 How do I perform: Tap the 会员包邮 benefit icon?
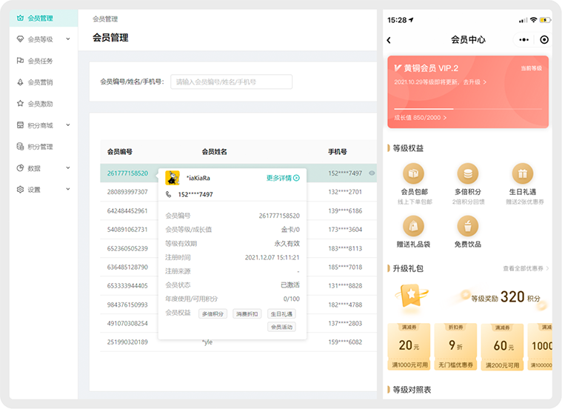point(414,173)
